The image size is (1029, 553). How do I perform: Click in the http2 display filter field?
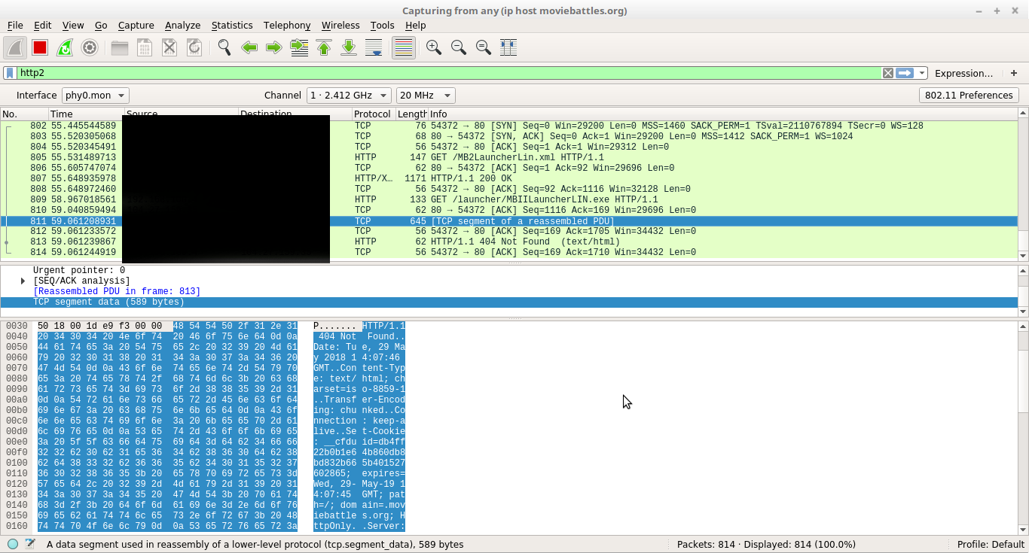click(444, 73)
